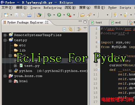Screen dimensions: 135x105
Task: Select the testpy project
Action: click(x=21, y=40)
